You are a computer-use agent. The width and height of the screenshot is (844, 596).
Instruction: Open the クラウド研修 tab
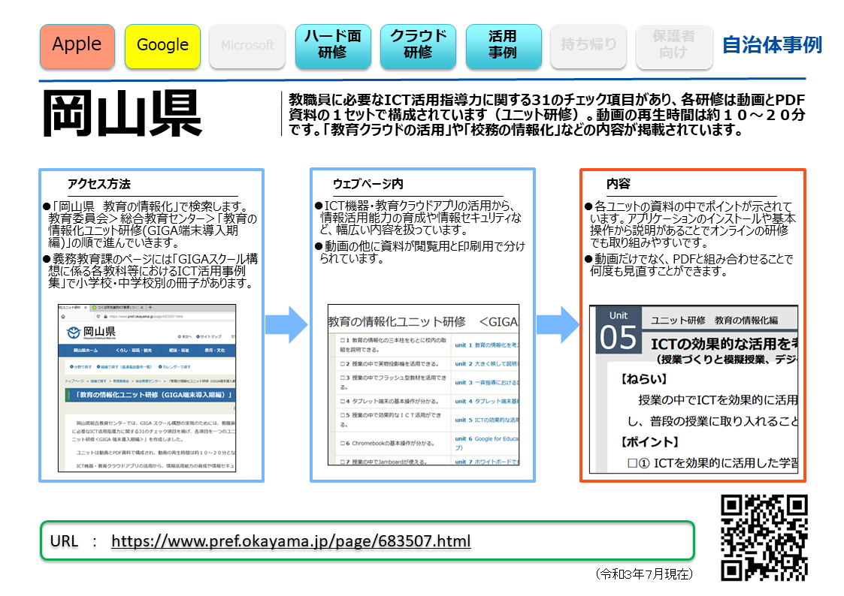point(418,46)
